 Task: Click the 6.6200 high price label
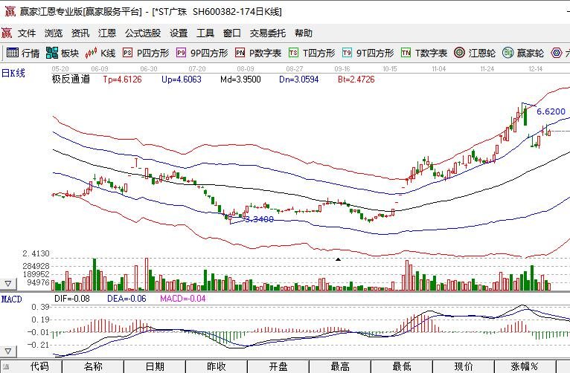click(551, 111)
